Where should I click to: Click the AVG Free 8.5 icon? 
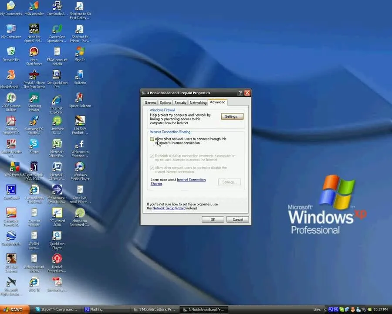(x=14, y=169)
